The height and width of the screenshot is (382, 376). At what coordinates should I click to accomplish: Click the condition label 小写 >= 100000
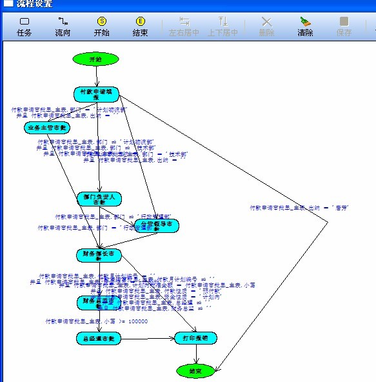pos(97,321)
